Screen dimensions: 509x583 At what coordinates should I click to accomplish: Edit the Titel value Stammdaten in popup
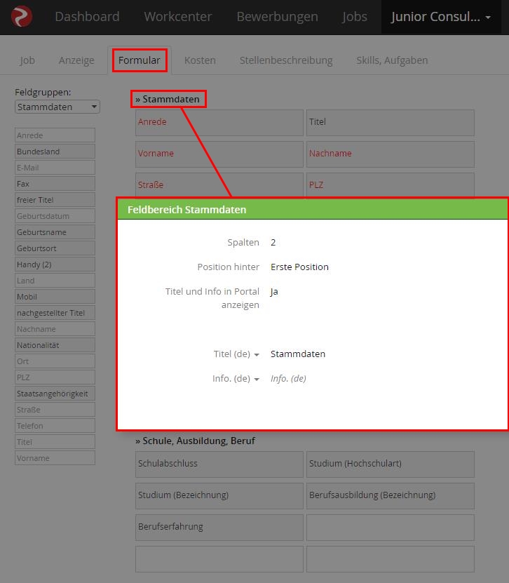pos(297,354)
